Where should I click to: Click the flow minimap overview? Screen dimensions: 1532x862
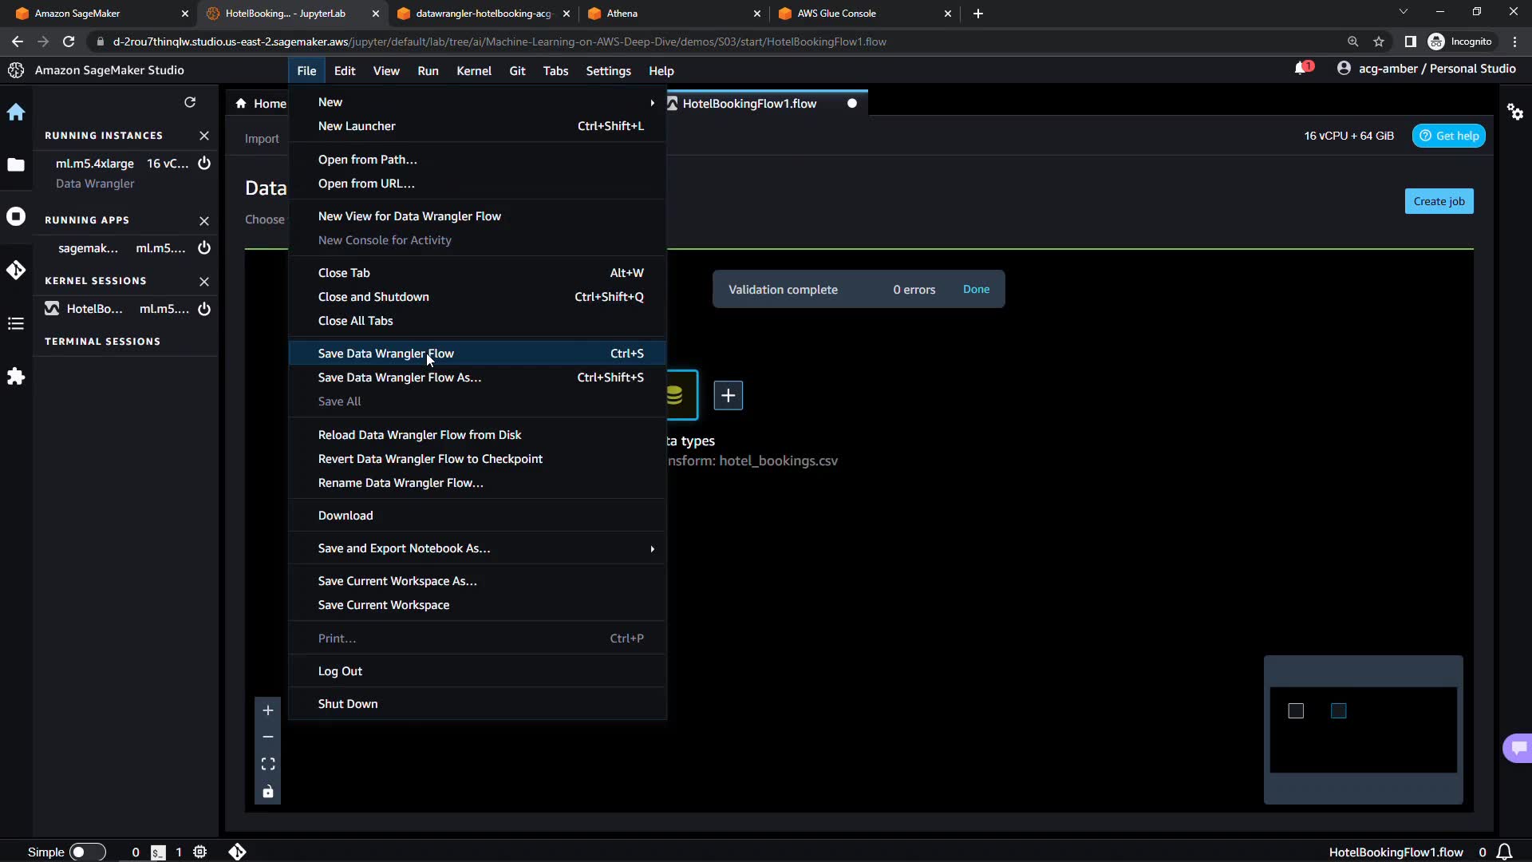point(1363,730)
